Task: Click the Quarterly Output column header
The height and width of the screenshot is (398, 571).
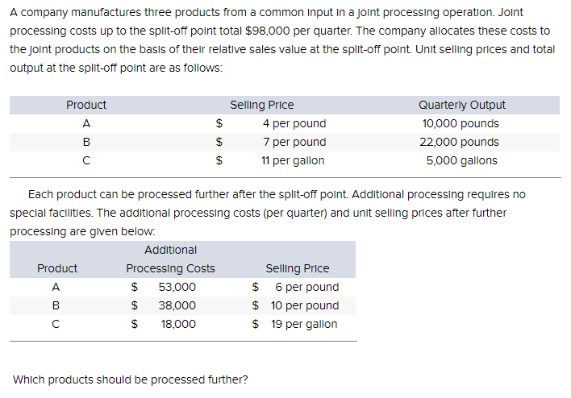Action: (462, 105)
